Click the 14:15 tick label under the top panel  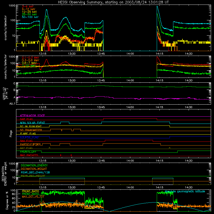tap(159, 53)
